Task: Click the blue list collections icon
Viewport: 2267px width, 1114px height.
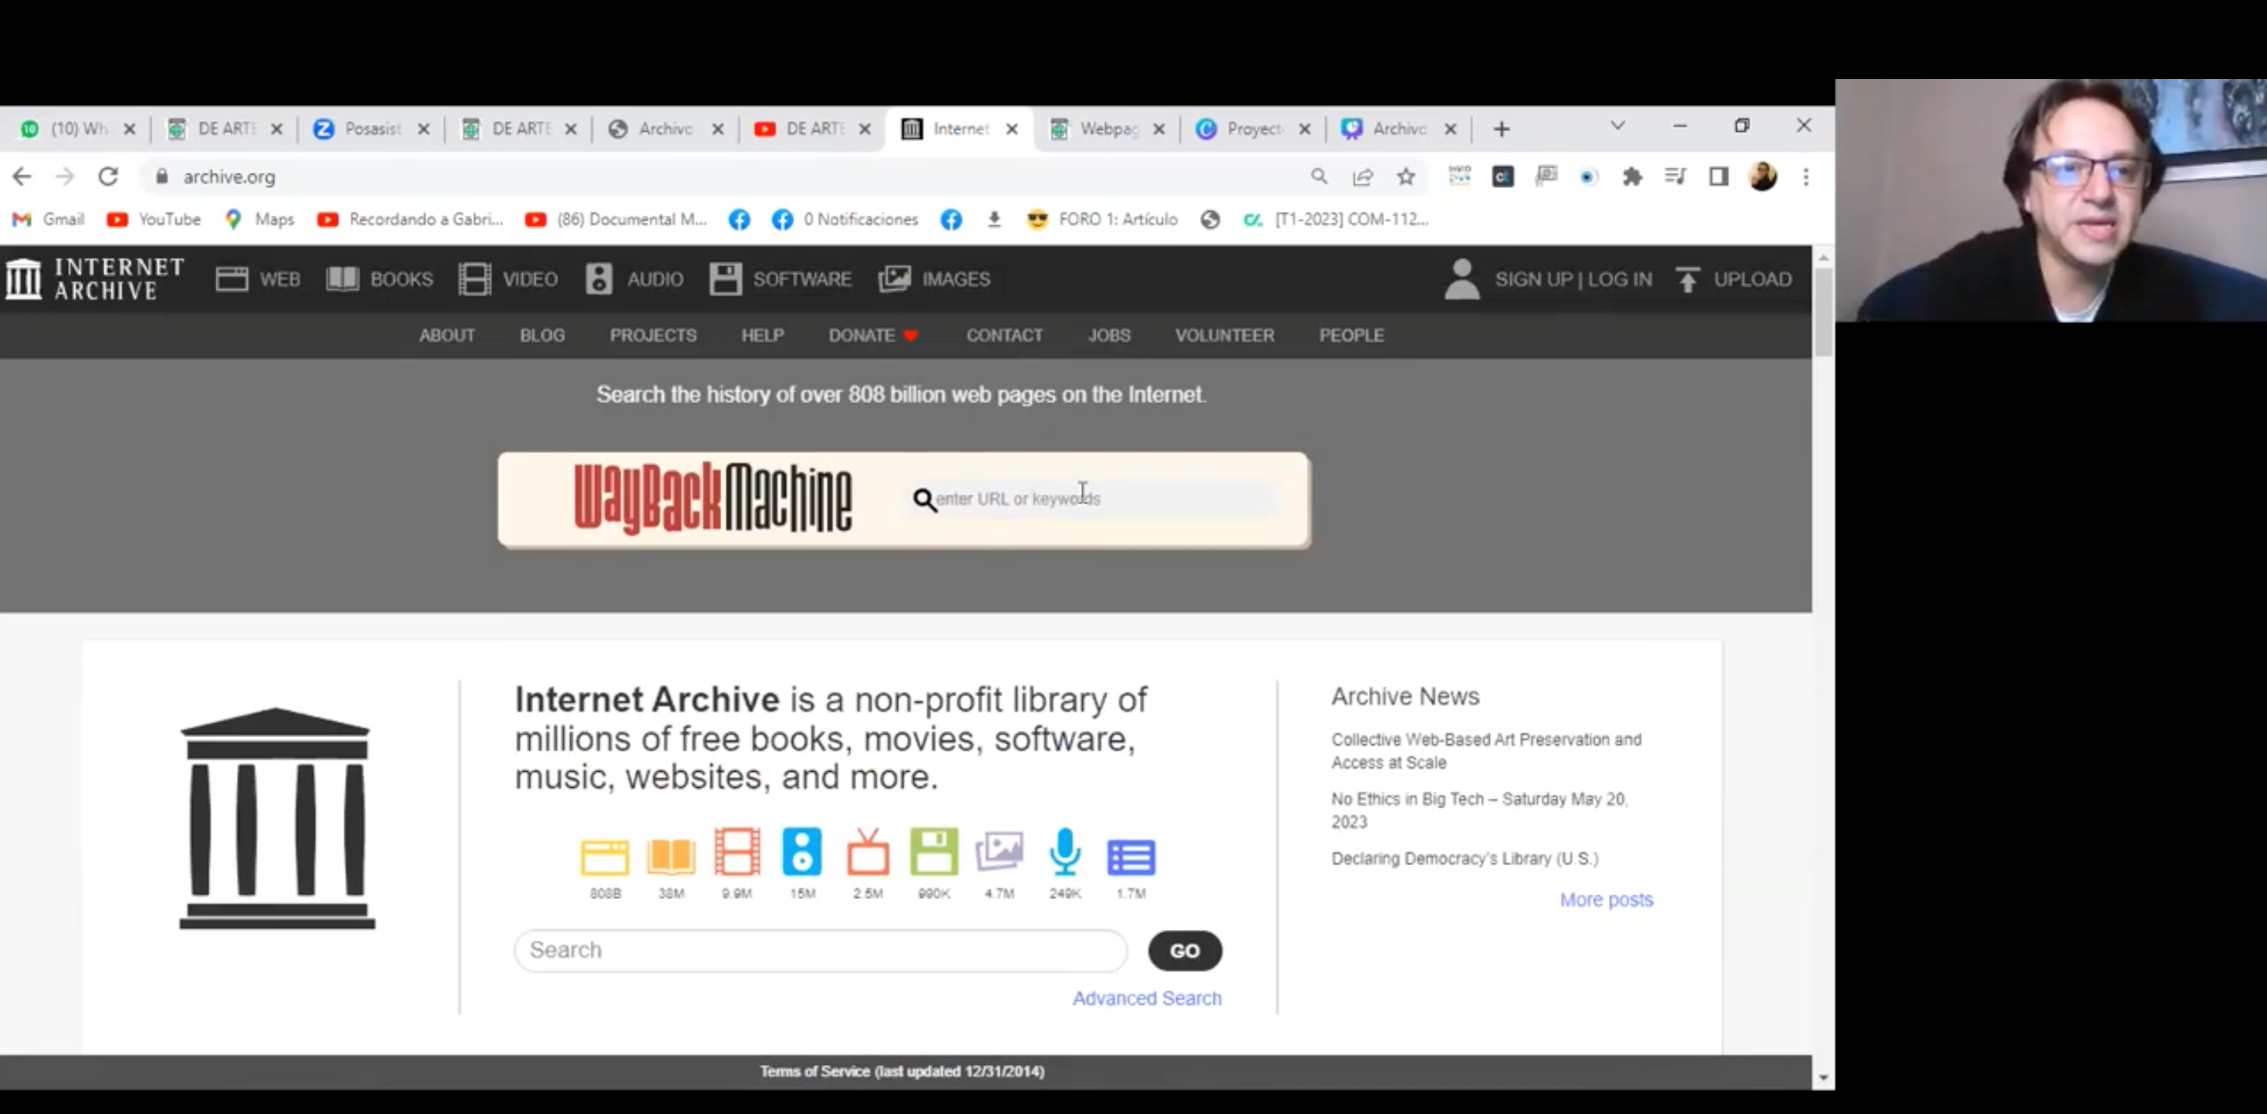Action: (1131, 857)
